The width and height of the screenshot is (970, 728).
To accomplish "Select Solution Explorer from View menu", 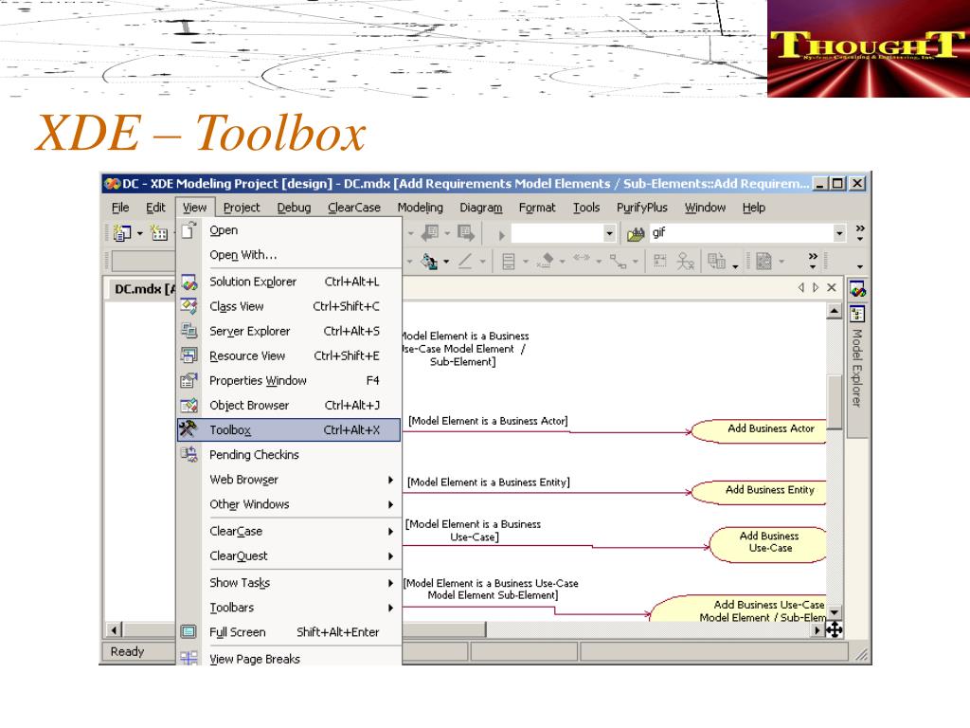I will [289, 282].
